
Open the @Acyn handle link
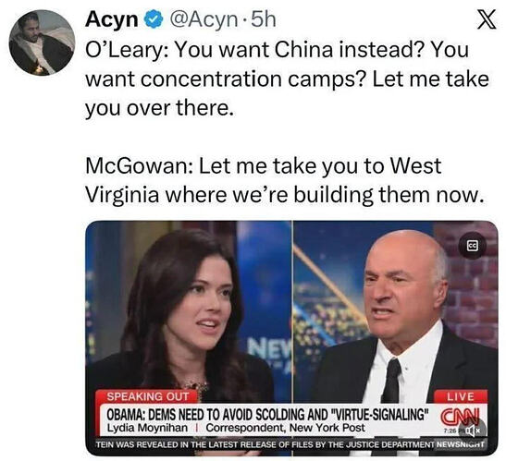(203, 20)
